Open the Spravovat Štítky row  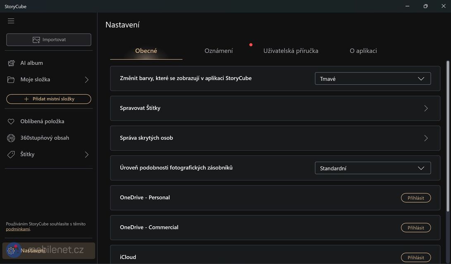tap(275, 108)
